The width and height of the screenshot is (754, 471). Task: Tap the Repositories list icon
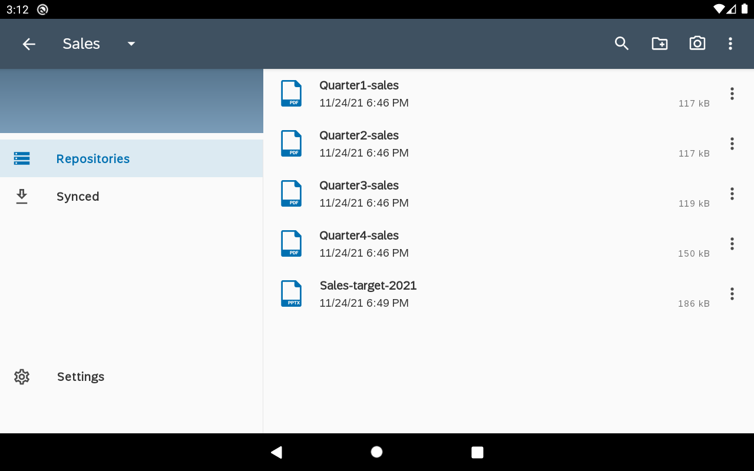click(x=22, y=158)
